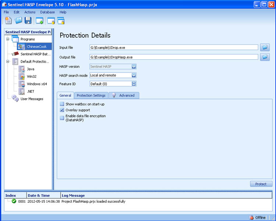Click the .NET settings icon

[22, 92]
